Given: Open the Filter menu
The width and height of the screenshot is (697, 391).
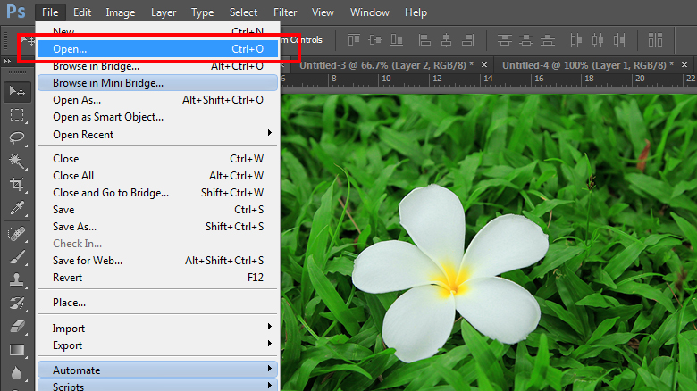Looking at the screenshot, I should pos(285,12).
